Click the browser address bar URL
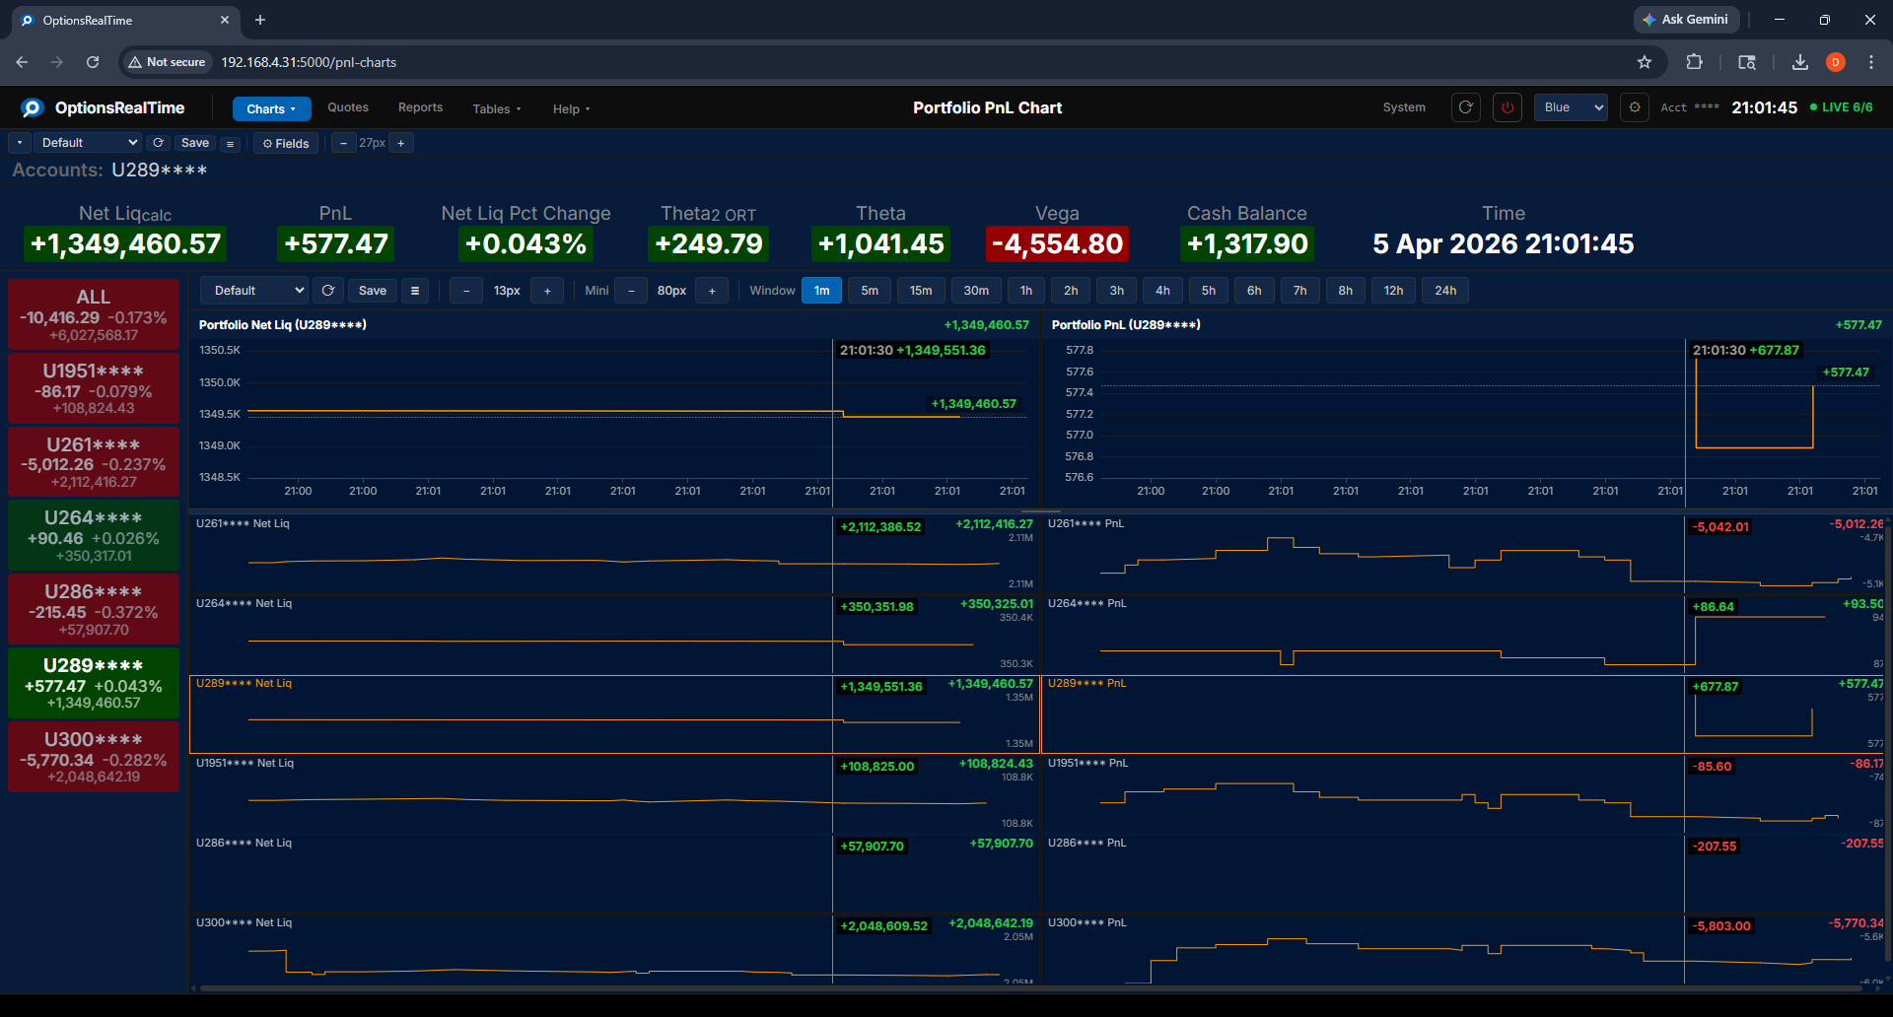1893x1017 pixels. (x=309, y=62)
